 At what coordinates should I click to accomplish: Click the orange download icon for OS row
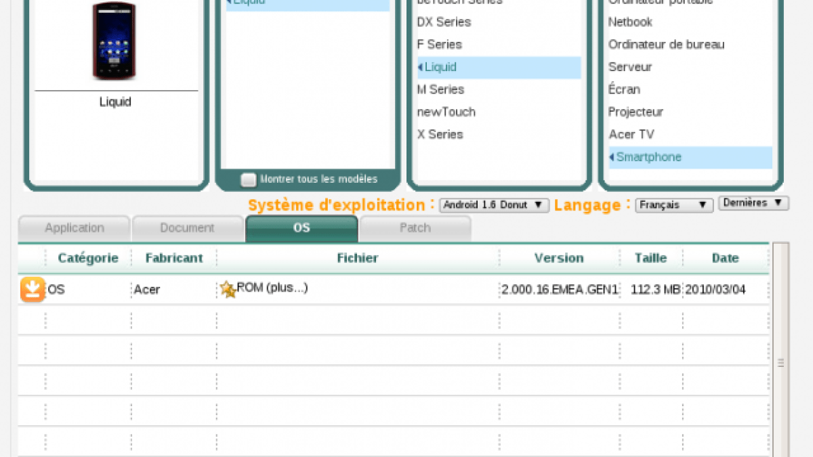32,289
